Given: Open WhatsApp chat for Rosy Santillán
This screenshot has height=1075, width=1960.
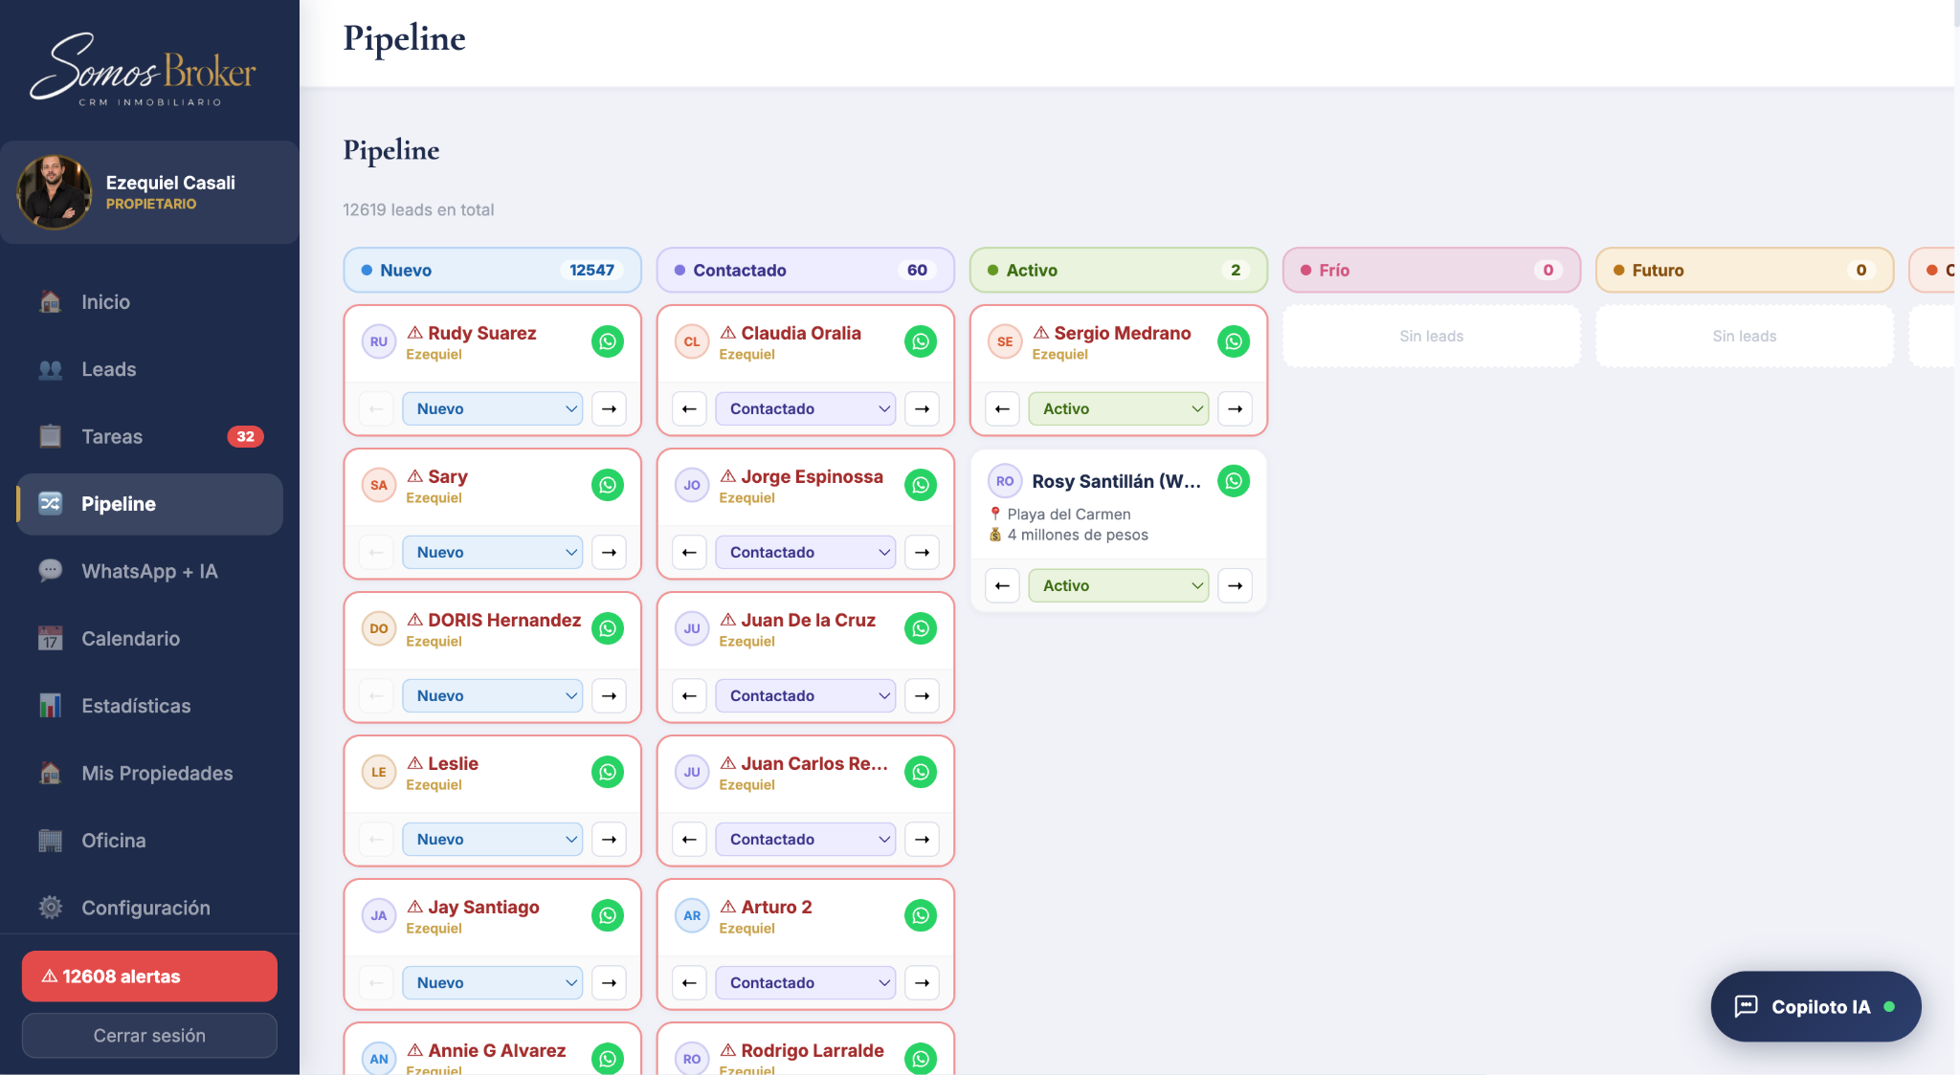Looking at the screenshot, I should pyautogui.click(x=1234, y=480).
